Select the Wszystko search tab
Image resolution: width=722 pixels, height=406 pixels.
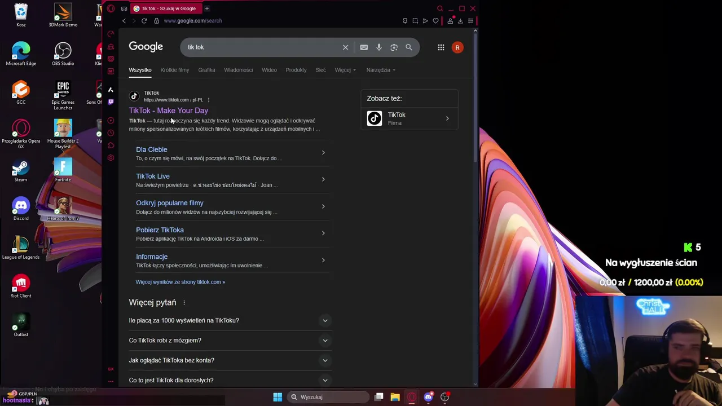140,70
